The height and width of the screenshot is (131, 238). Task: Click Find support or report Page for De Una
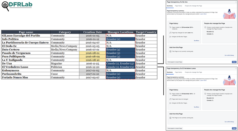click(x=175, y=62)
